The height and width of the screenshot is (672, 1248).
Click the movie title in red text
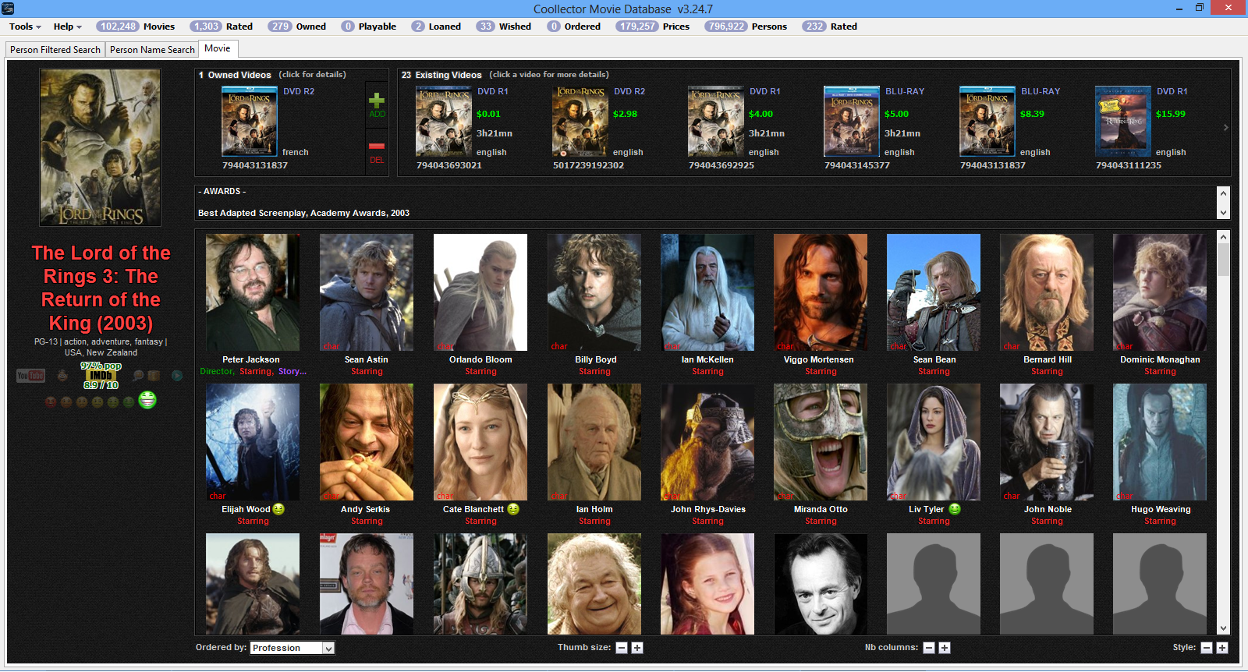101,288
